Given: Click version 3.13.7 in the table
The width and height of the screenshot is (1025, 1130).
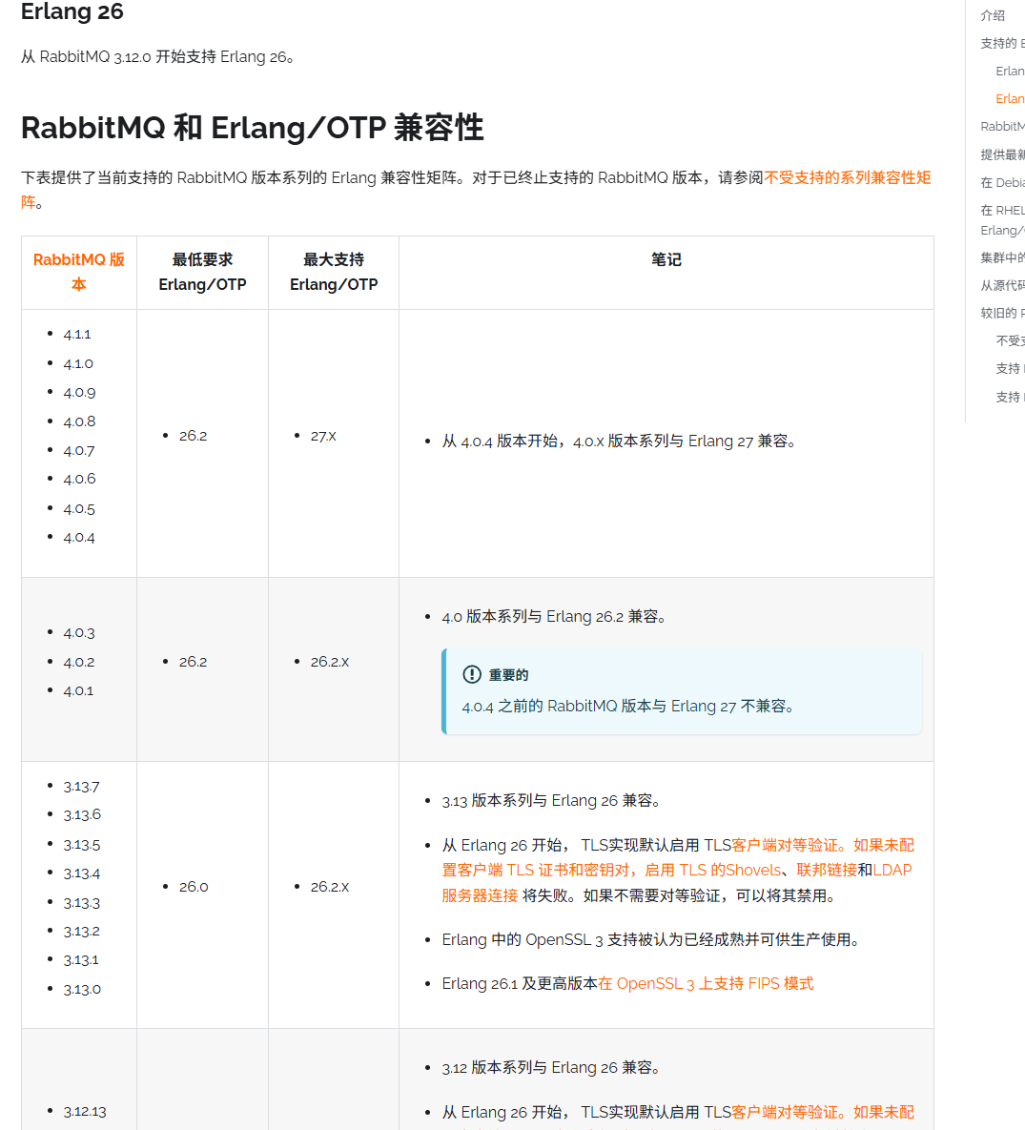Looking at the screenshot, I should [81, 787].
